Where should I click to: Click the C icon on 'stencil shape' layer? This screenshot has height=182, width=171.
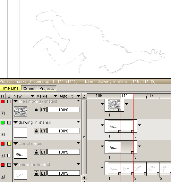3,155
